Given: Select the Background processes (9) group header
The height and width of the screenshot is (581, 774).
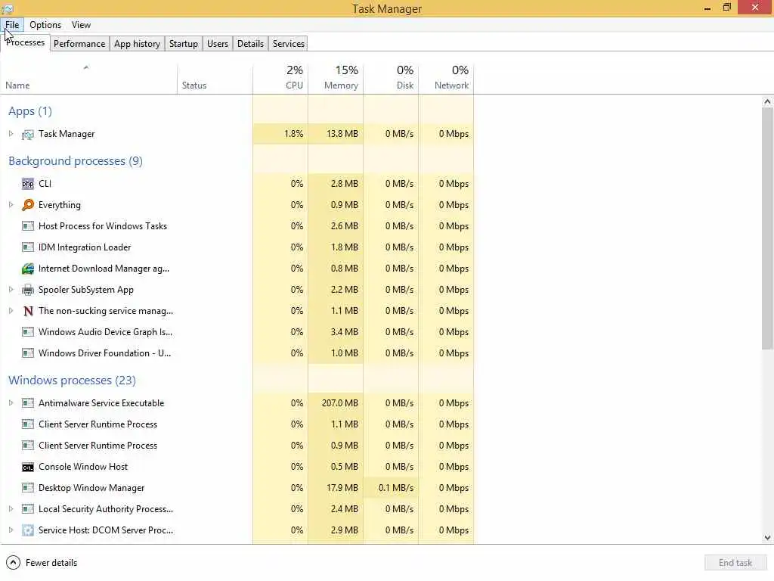Looking at the screenshot, I should [76, 161].
